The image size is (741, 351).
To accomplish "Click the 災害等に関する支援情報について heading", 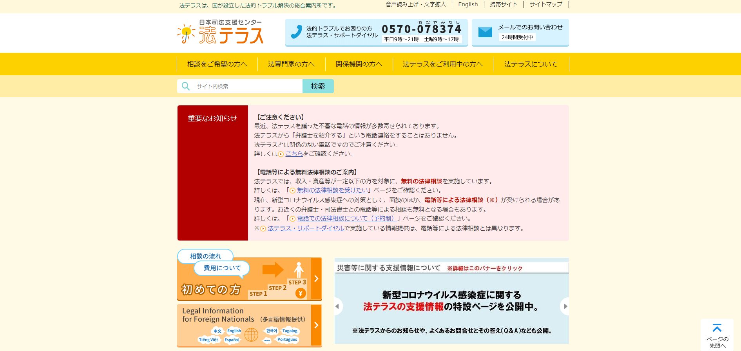I will tap(389, 268).
